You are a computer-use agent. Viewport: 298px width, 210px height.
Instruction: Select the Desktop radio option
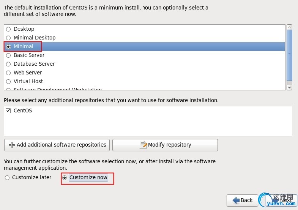click(x=8, y=29)
